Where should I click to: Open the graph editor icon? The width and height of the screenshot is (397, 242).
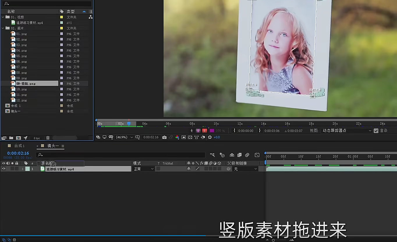[257, 155]
